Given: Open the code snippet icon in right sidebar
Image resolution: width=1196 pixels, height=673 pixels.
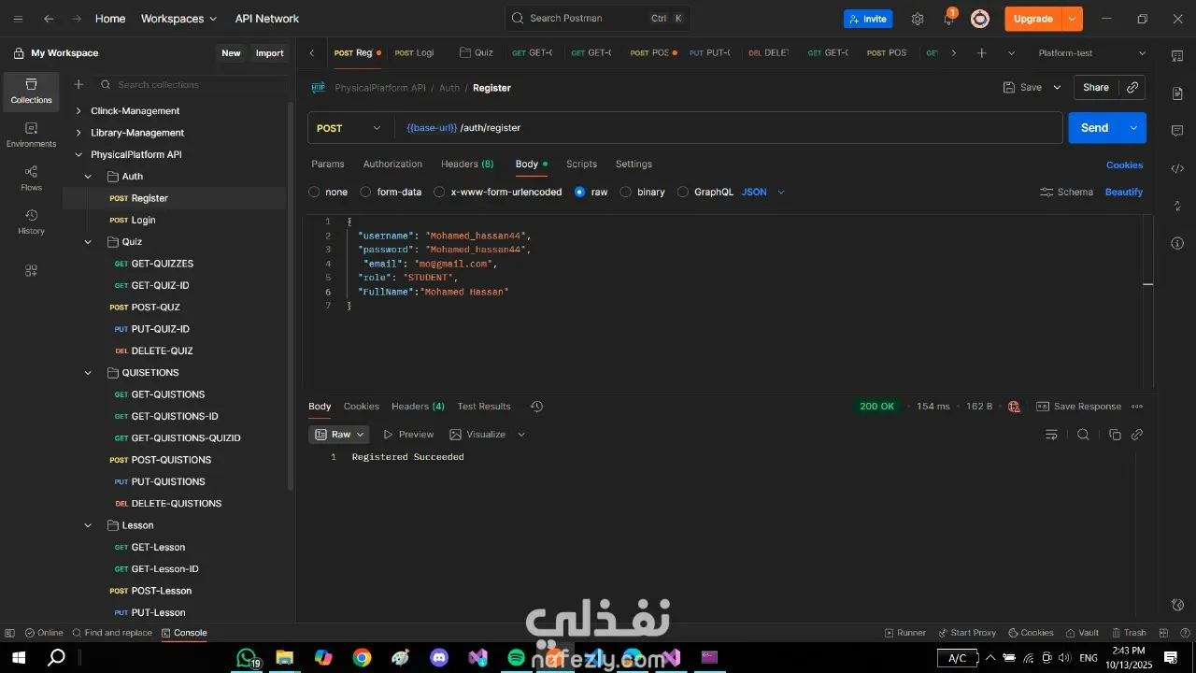Looking at the screenshot, I should tap(1177, 168).
